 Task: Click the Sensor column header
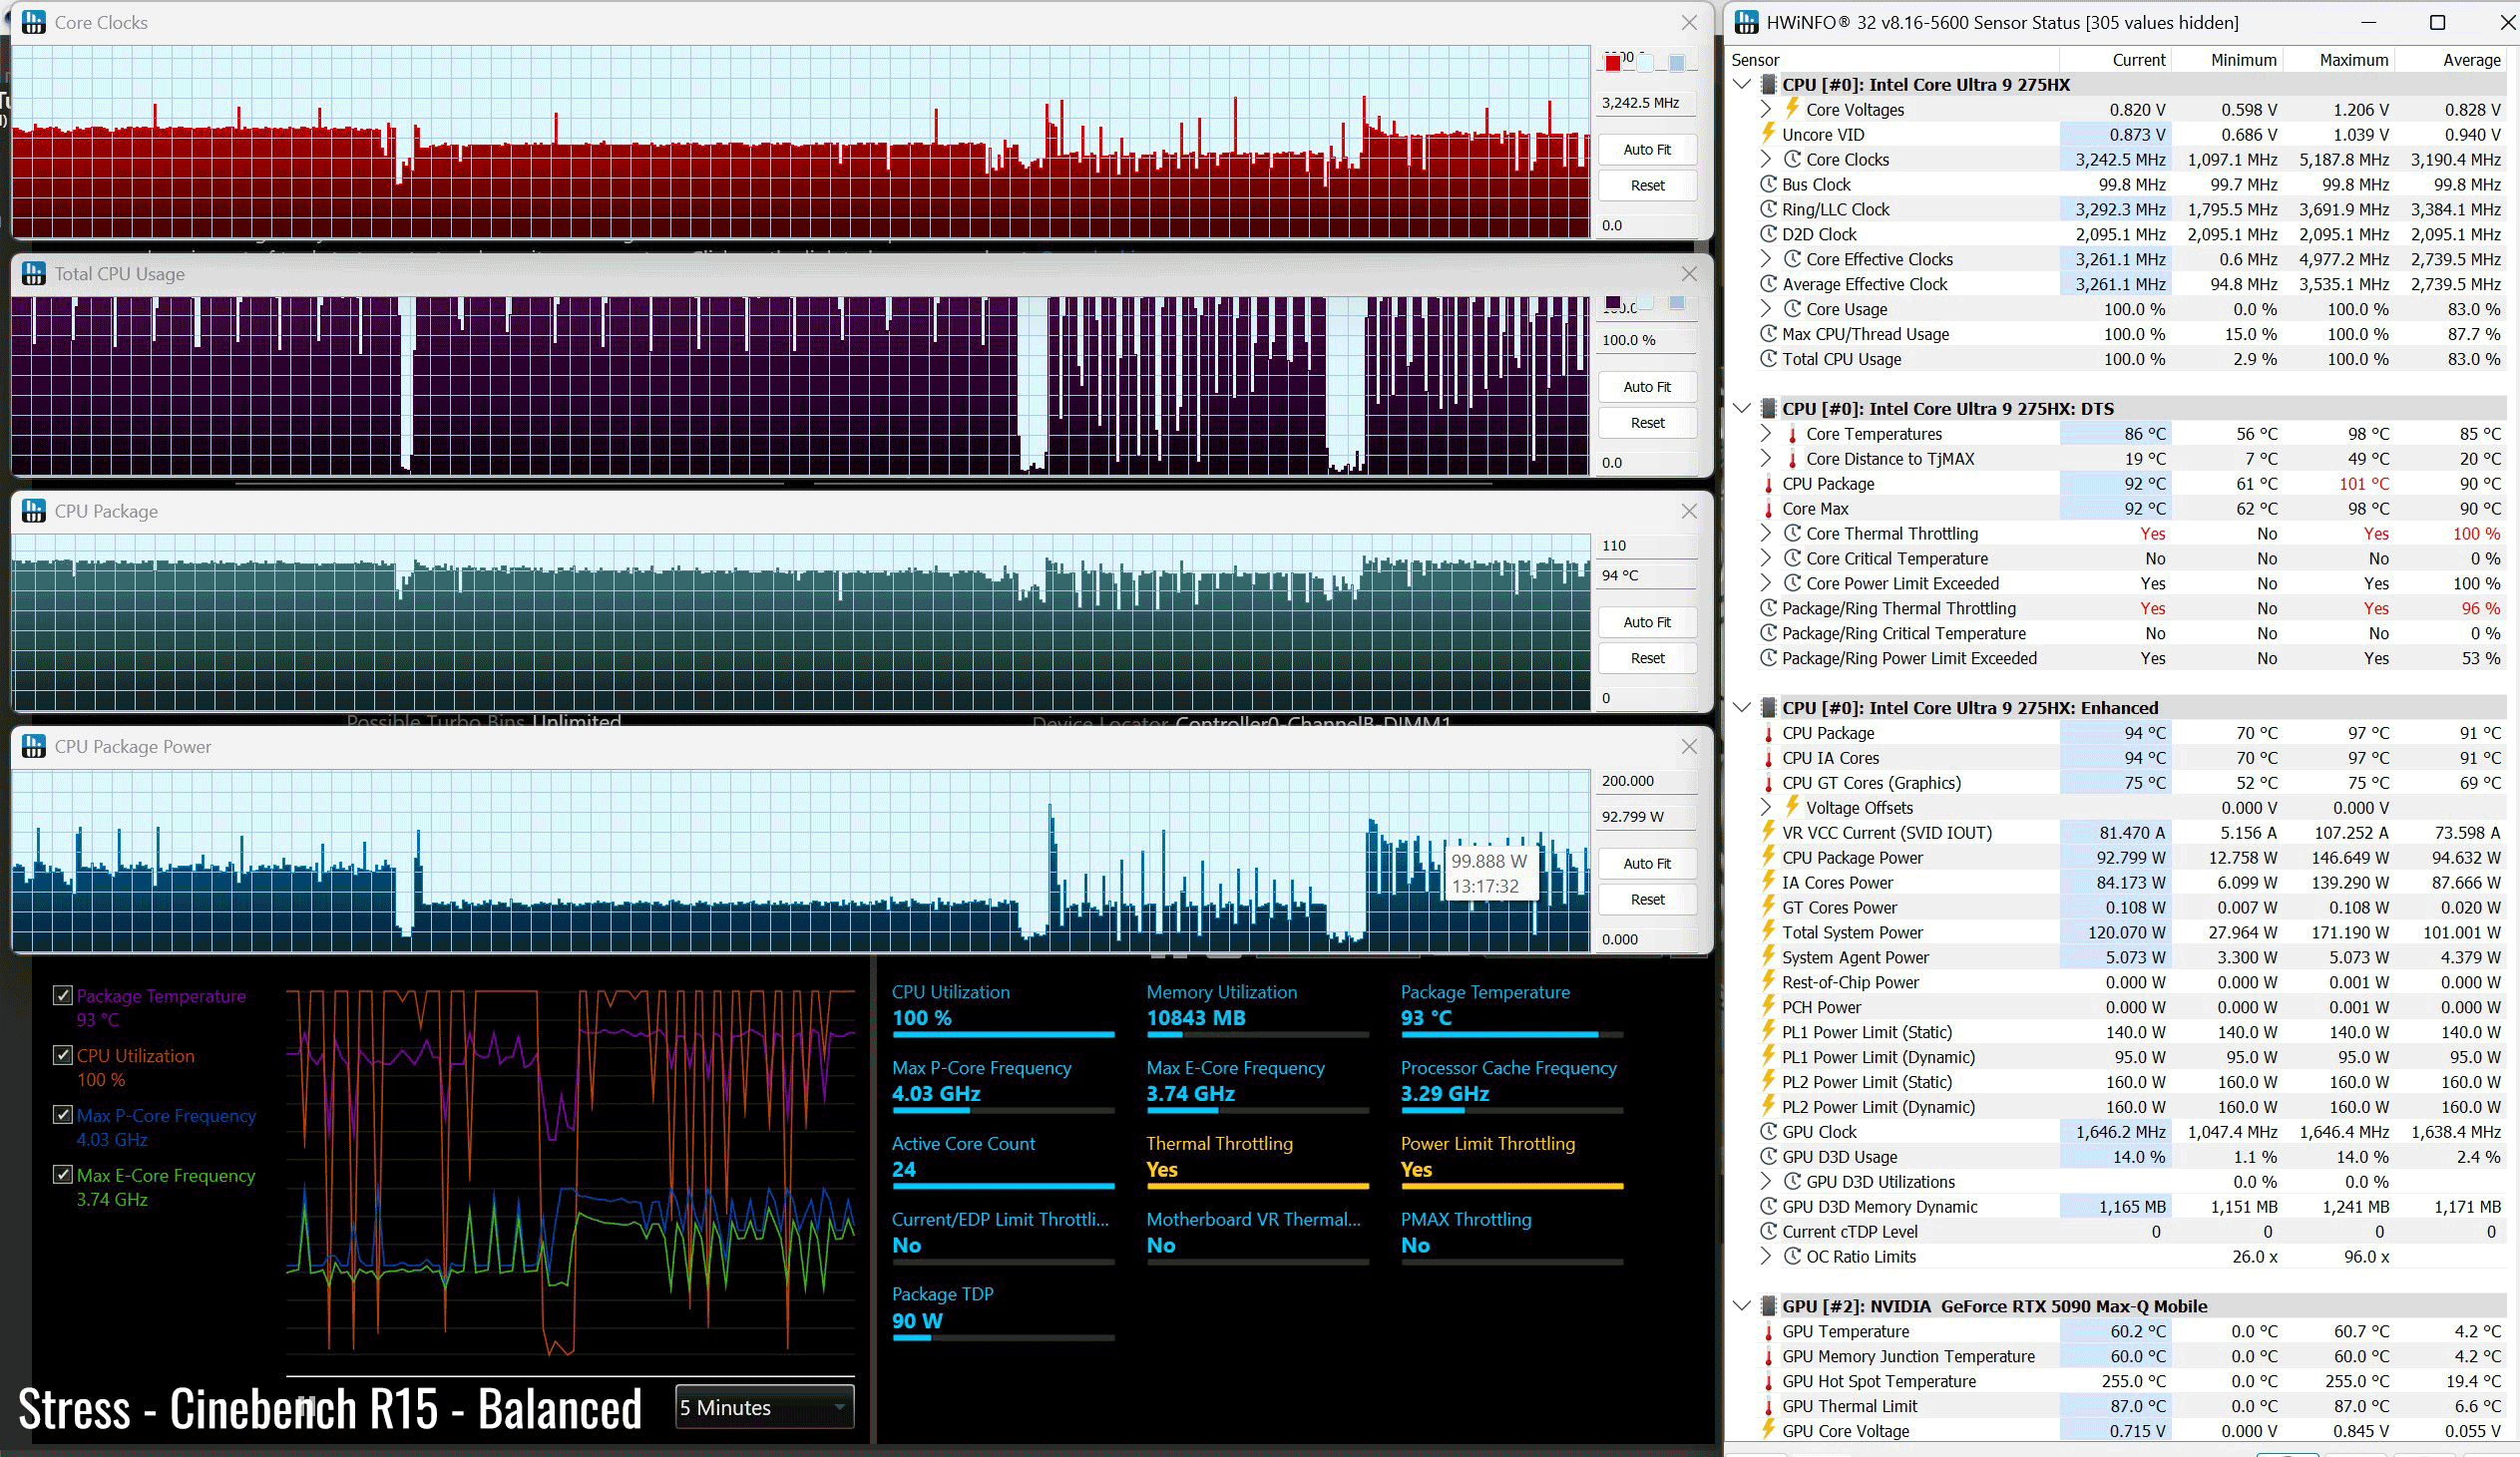(1755, 60)
